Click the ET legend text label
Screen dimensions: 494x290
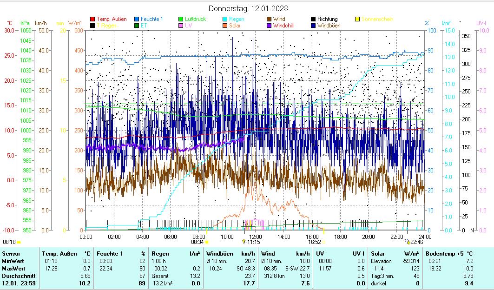tap(144, 26)
